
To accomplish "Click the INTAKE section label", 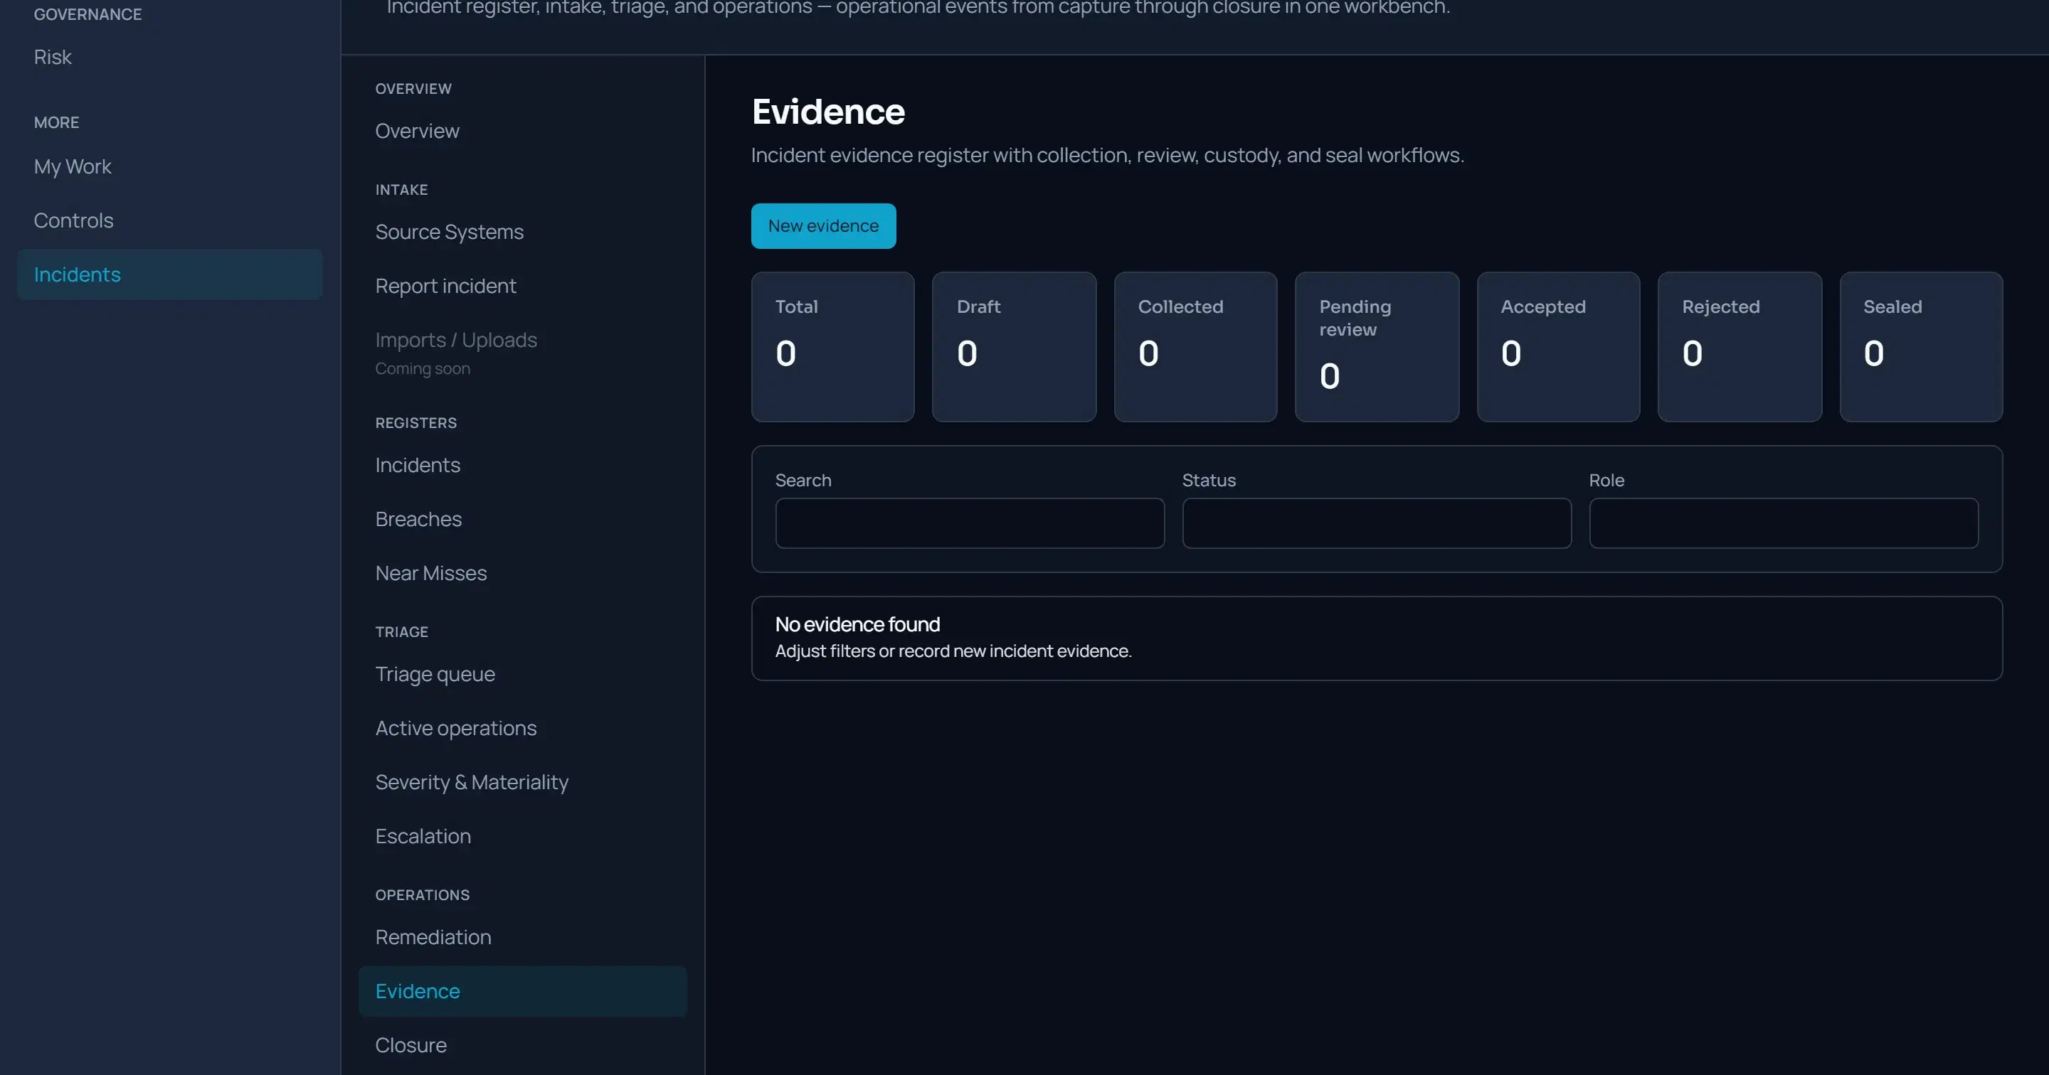I will pyautogui.click(x=402, y=190).
